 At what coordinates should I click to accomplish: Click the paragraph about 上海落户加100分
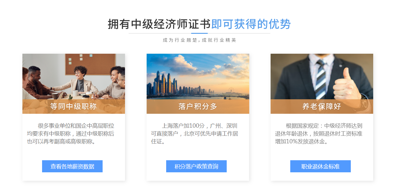click(x=195, y=134)
